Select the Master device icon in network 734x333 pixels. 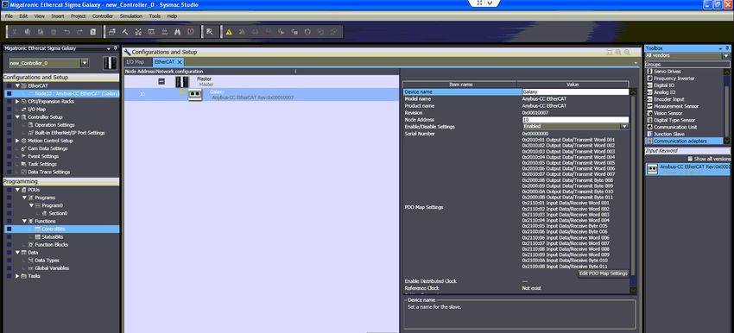[182, 82]
